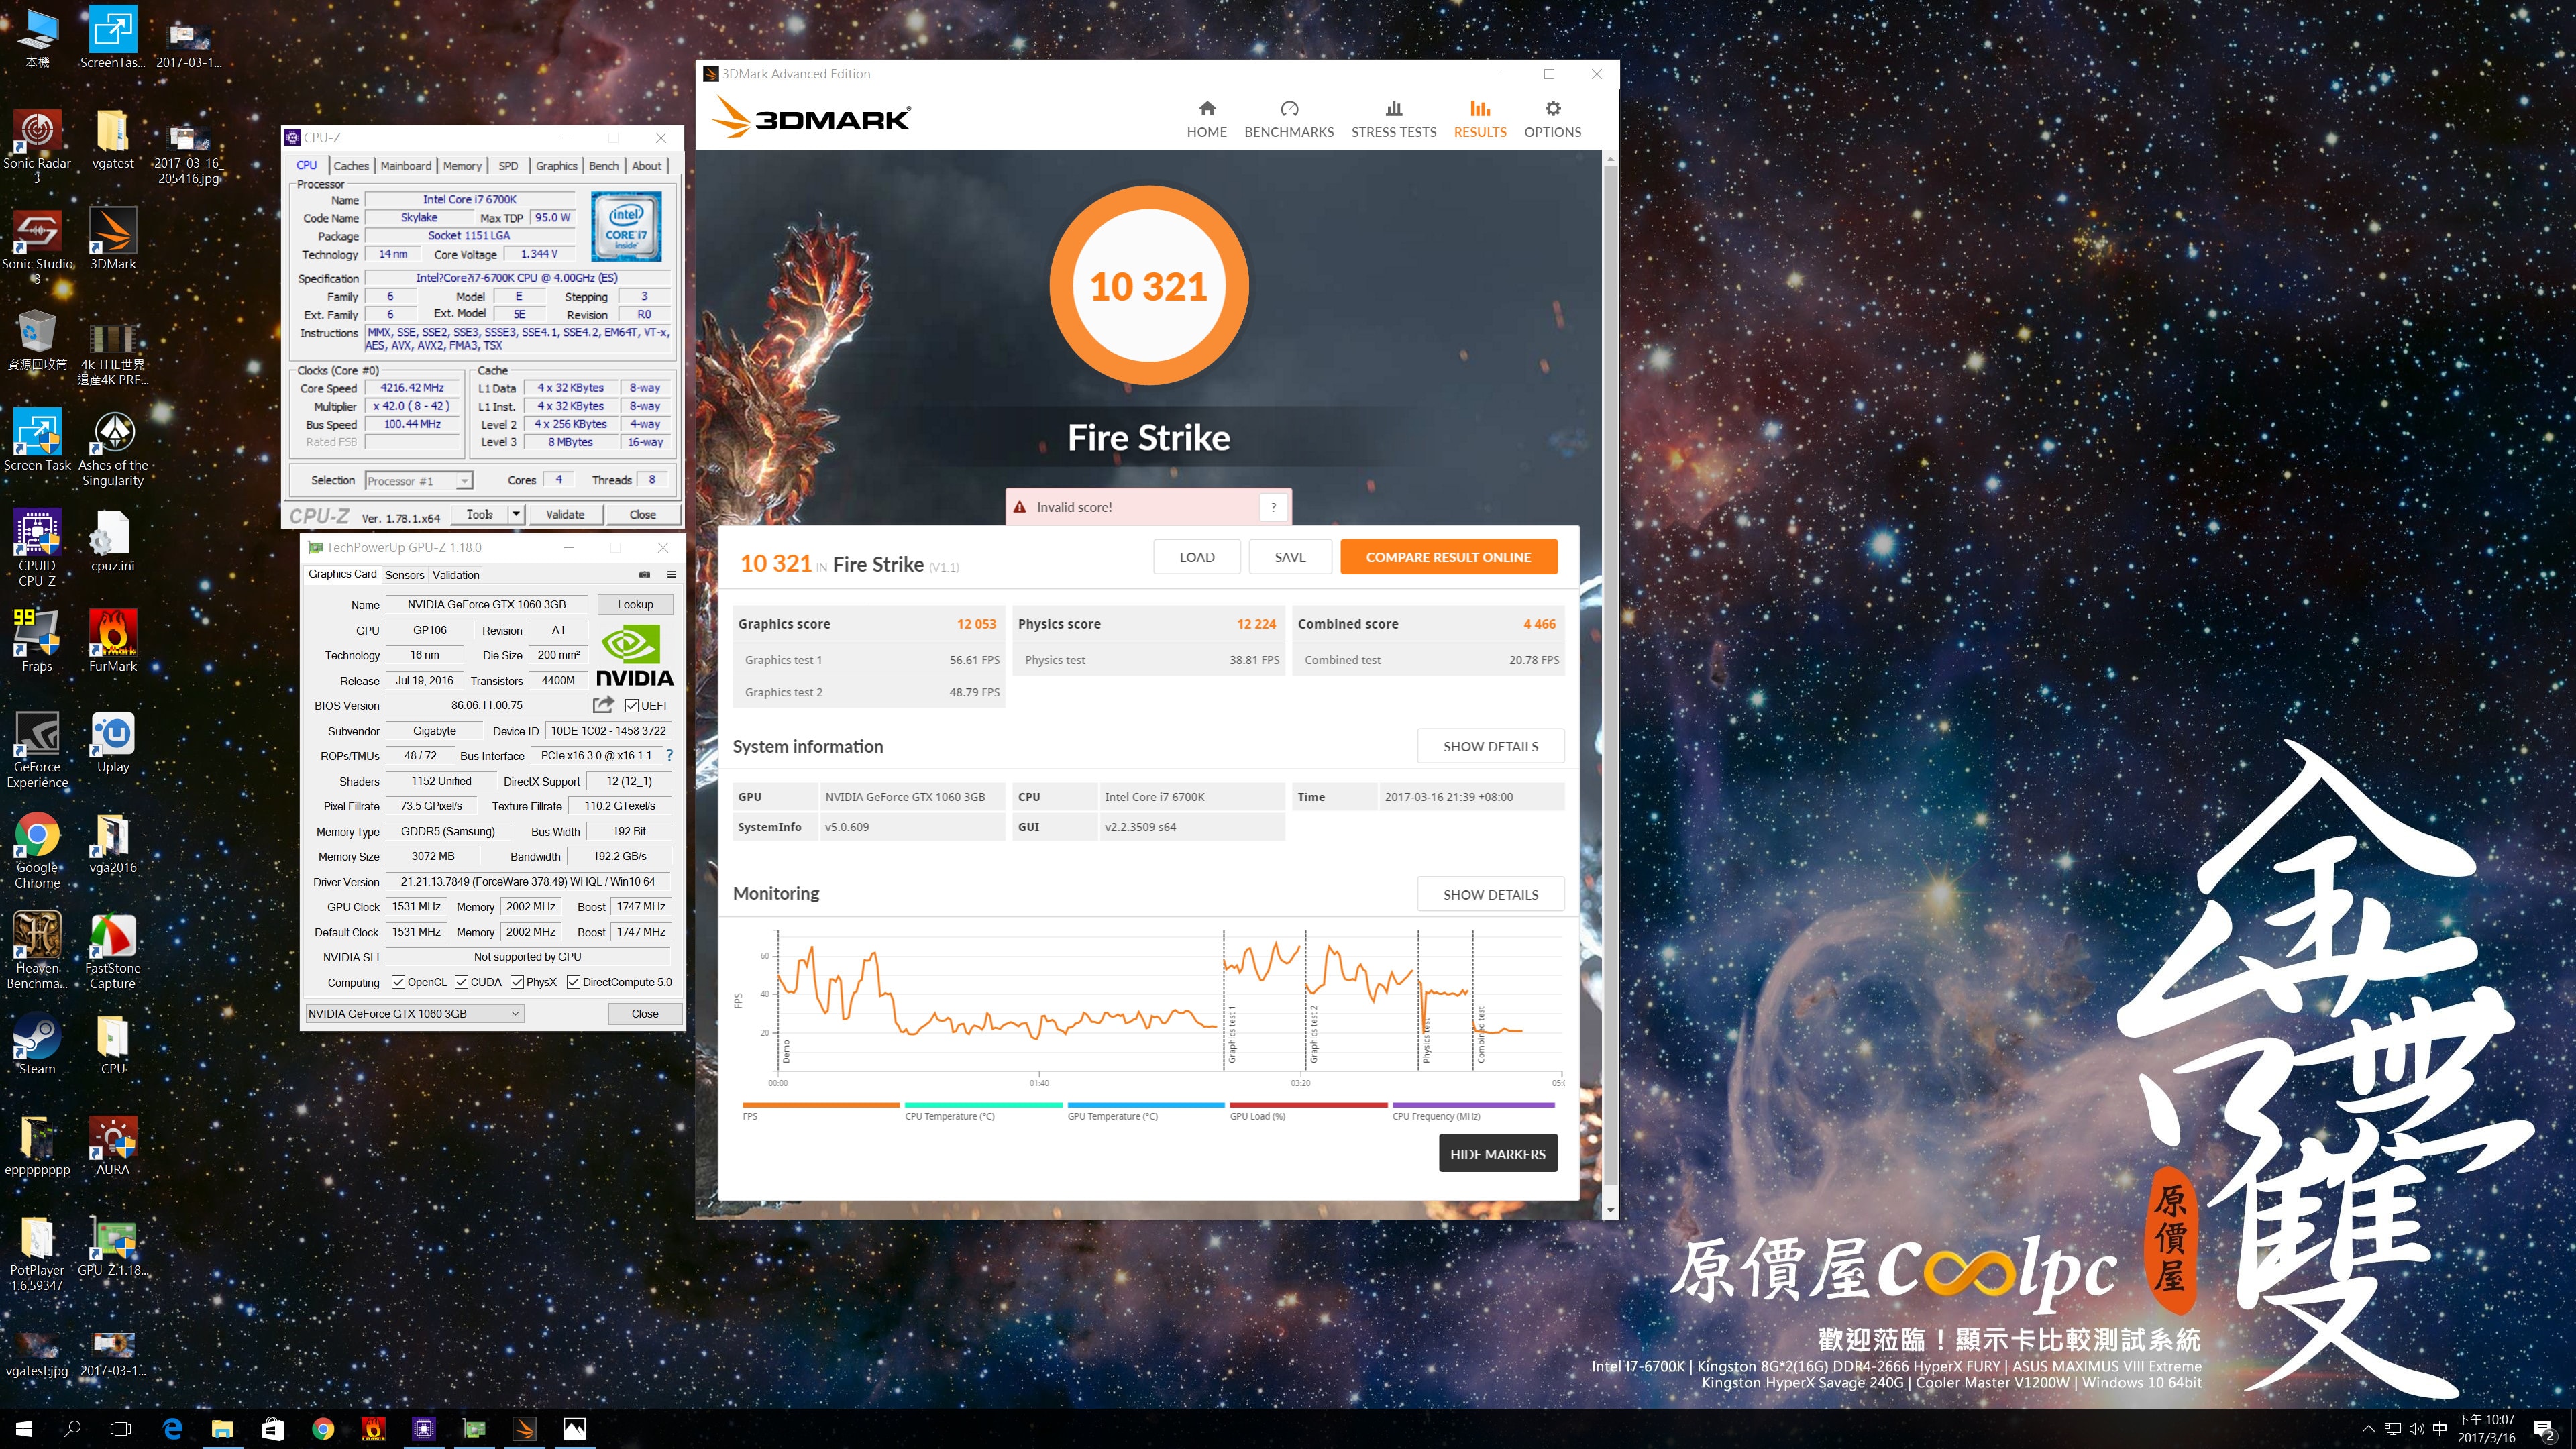Open the AURA desktop icon
This screenshot has height=1449, width=2576.
click(x=113, y=1145)
